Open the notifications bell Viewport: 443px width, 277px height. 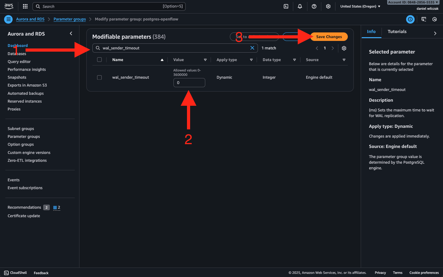point(300,6)
